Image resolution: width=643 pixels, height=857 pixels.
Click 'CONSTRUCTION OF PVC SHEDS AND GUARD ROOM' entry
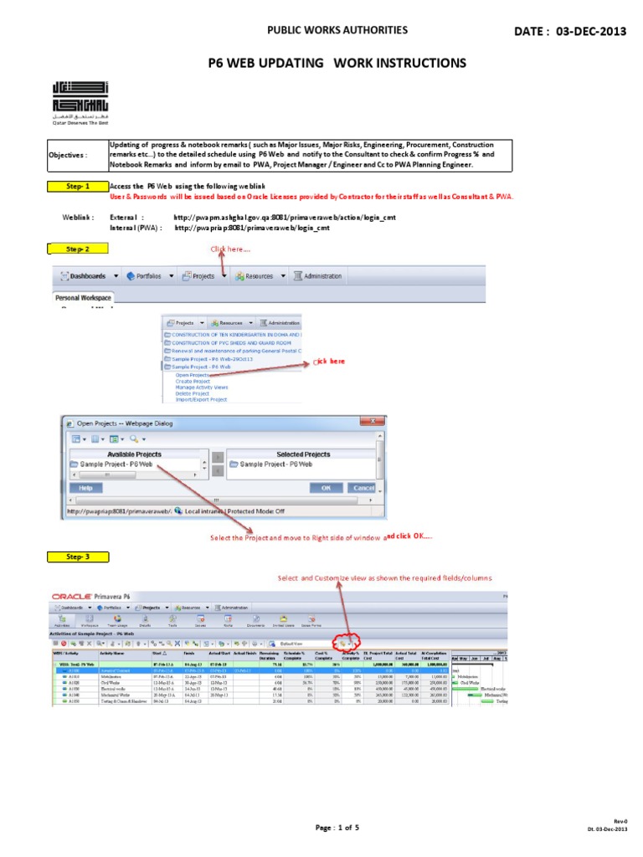pyautogui.click(x=228, y=342)
